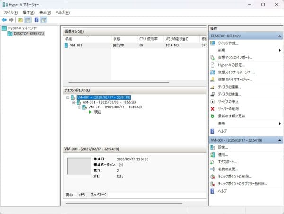Click the チェックポイントの削除 icon
Image resolution: width=284 pixels, height=214 pixels.
point(213,177)
